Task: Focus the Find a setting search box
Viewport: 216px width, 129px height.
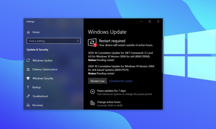Action: [54, 41]
